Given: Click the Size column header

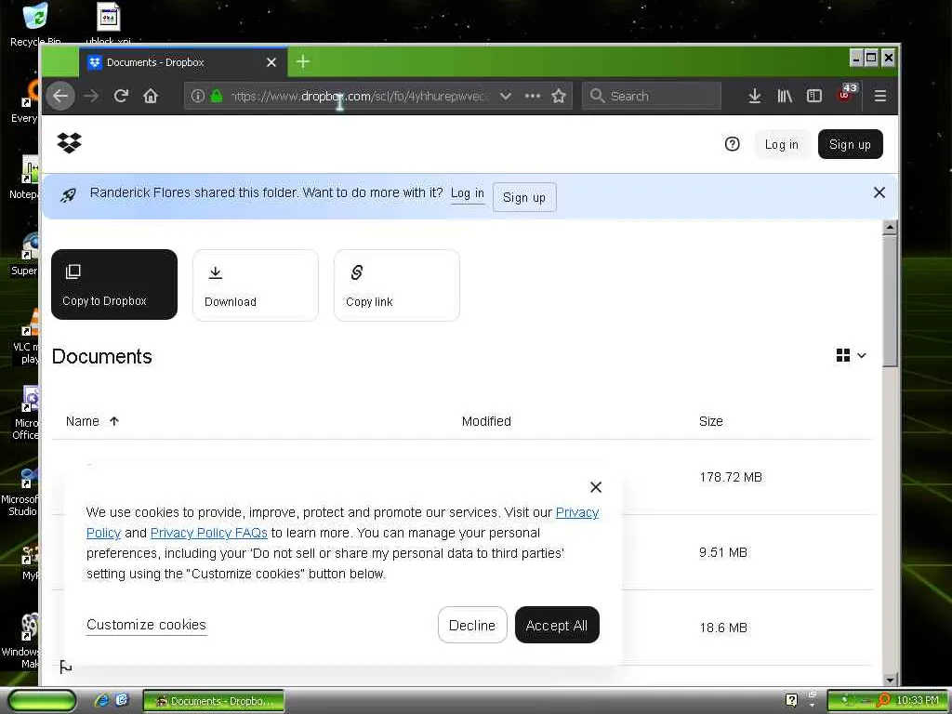Looking at the screenshot, I should point(711,421).
